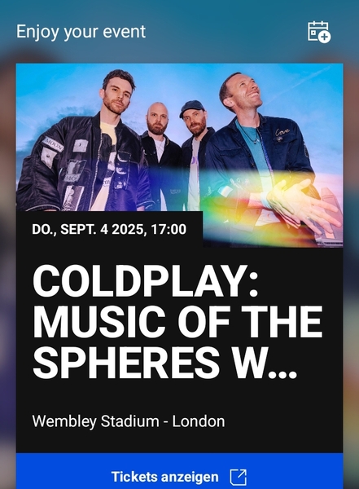Tap the MOON patch on the black jacket
The width and height of the screenshot is (359, 489).
coord(54,145)
